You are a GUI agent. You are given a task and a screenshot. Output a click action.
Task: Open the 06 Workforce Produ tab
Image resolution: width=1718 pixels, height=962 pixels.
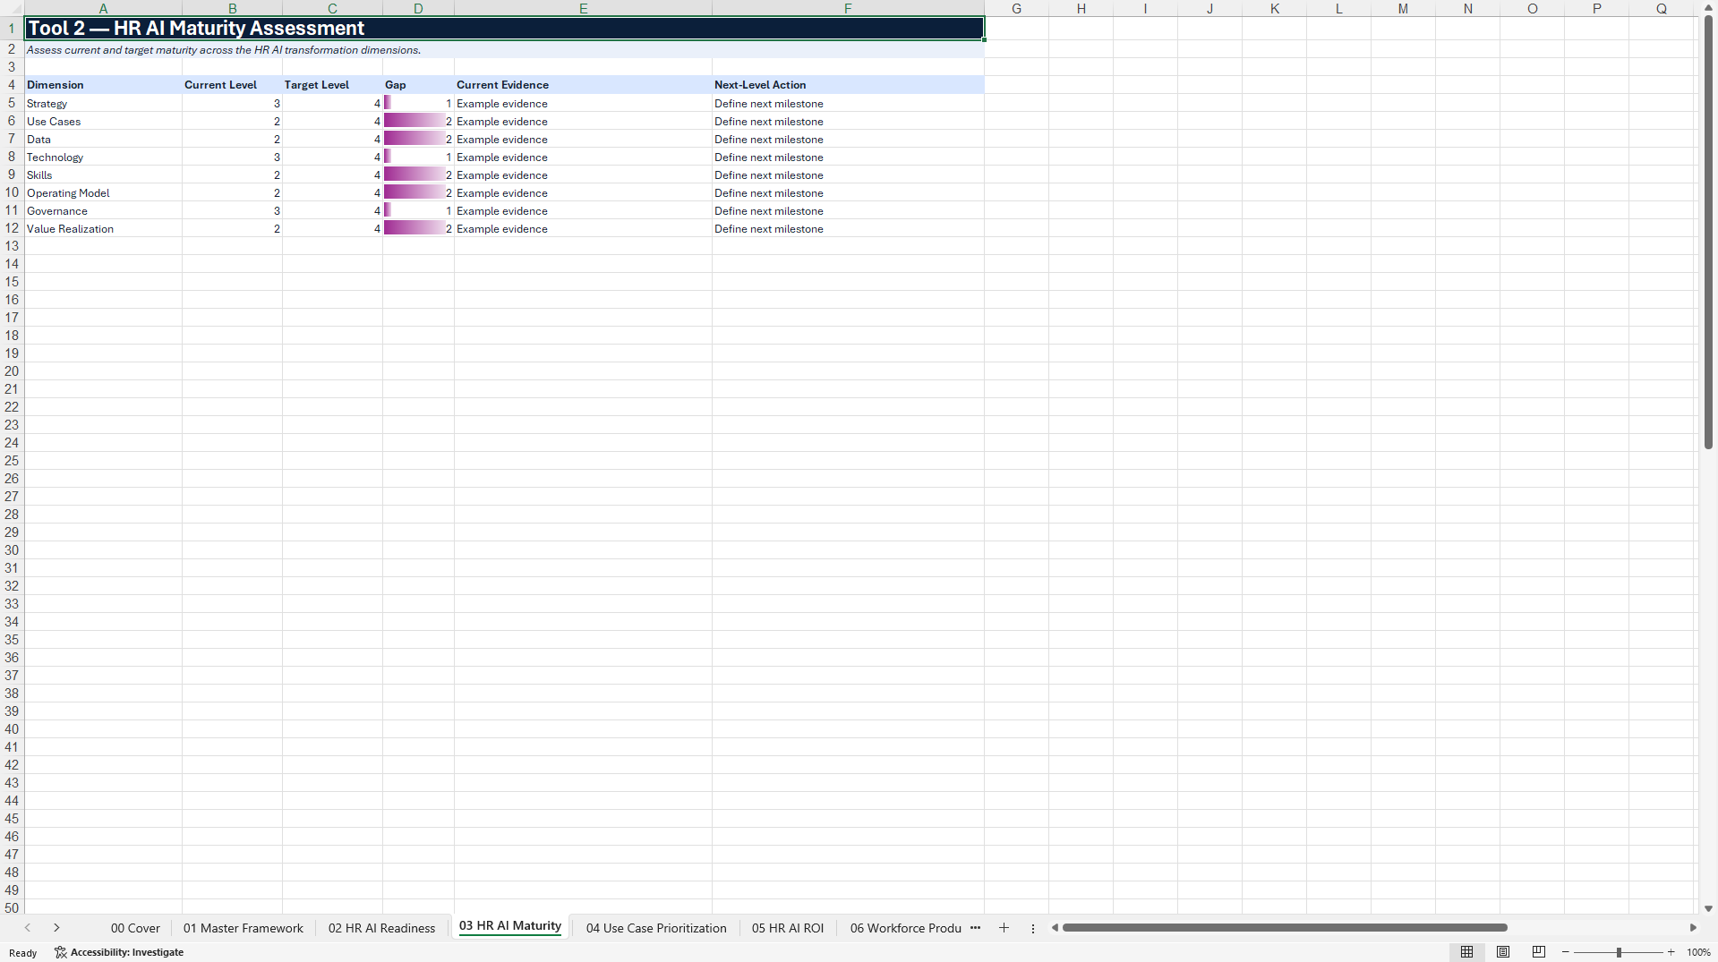pos(905,928)
